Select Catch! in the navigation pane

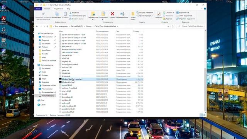tap(41, 105)
